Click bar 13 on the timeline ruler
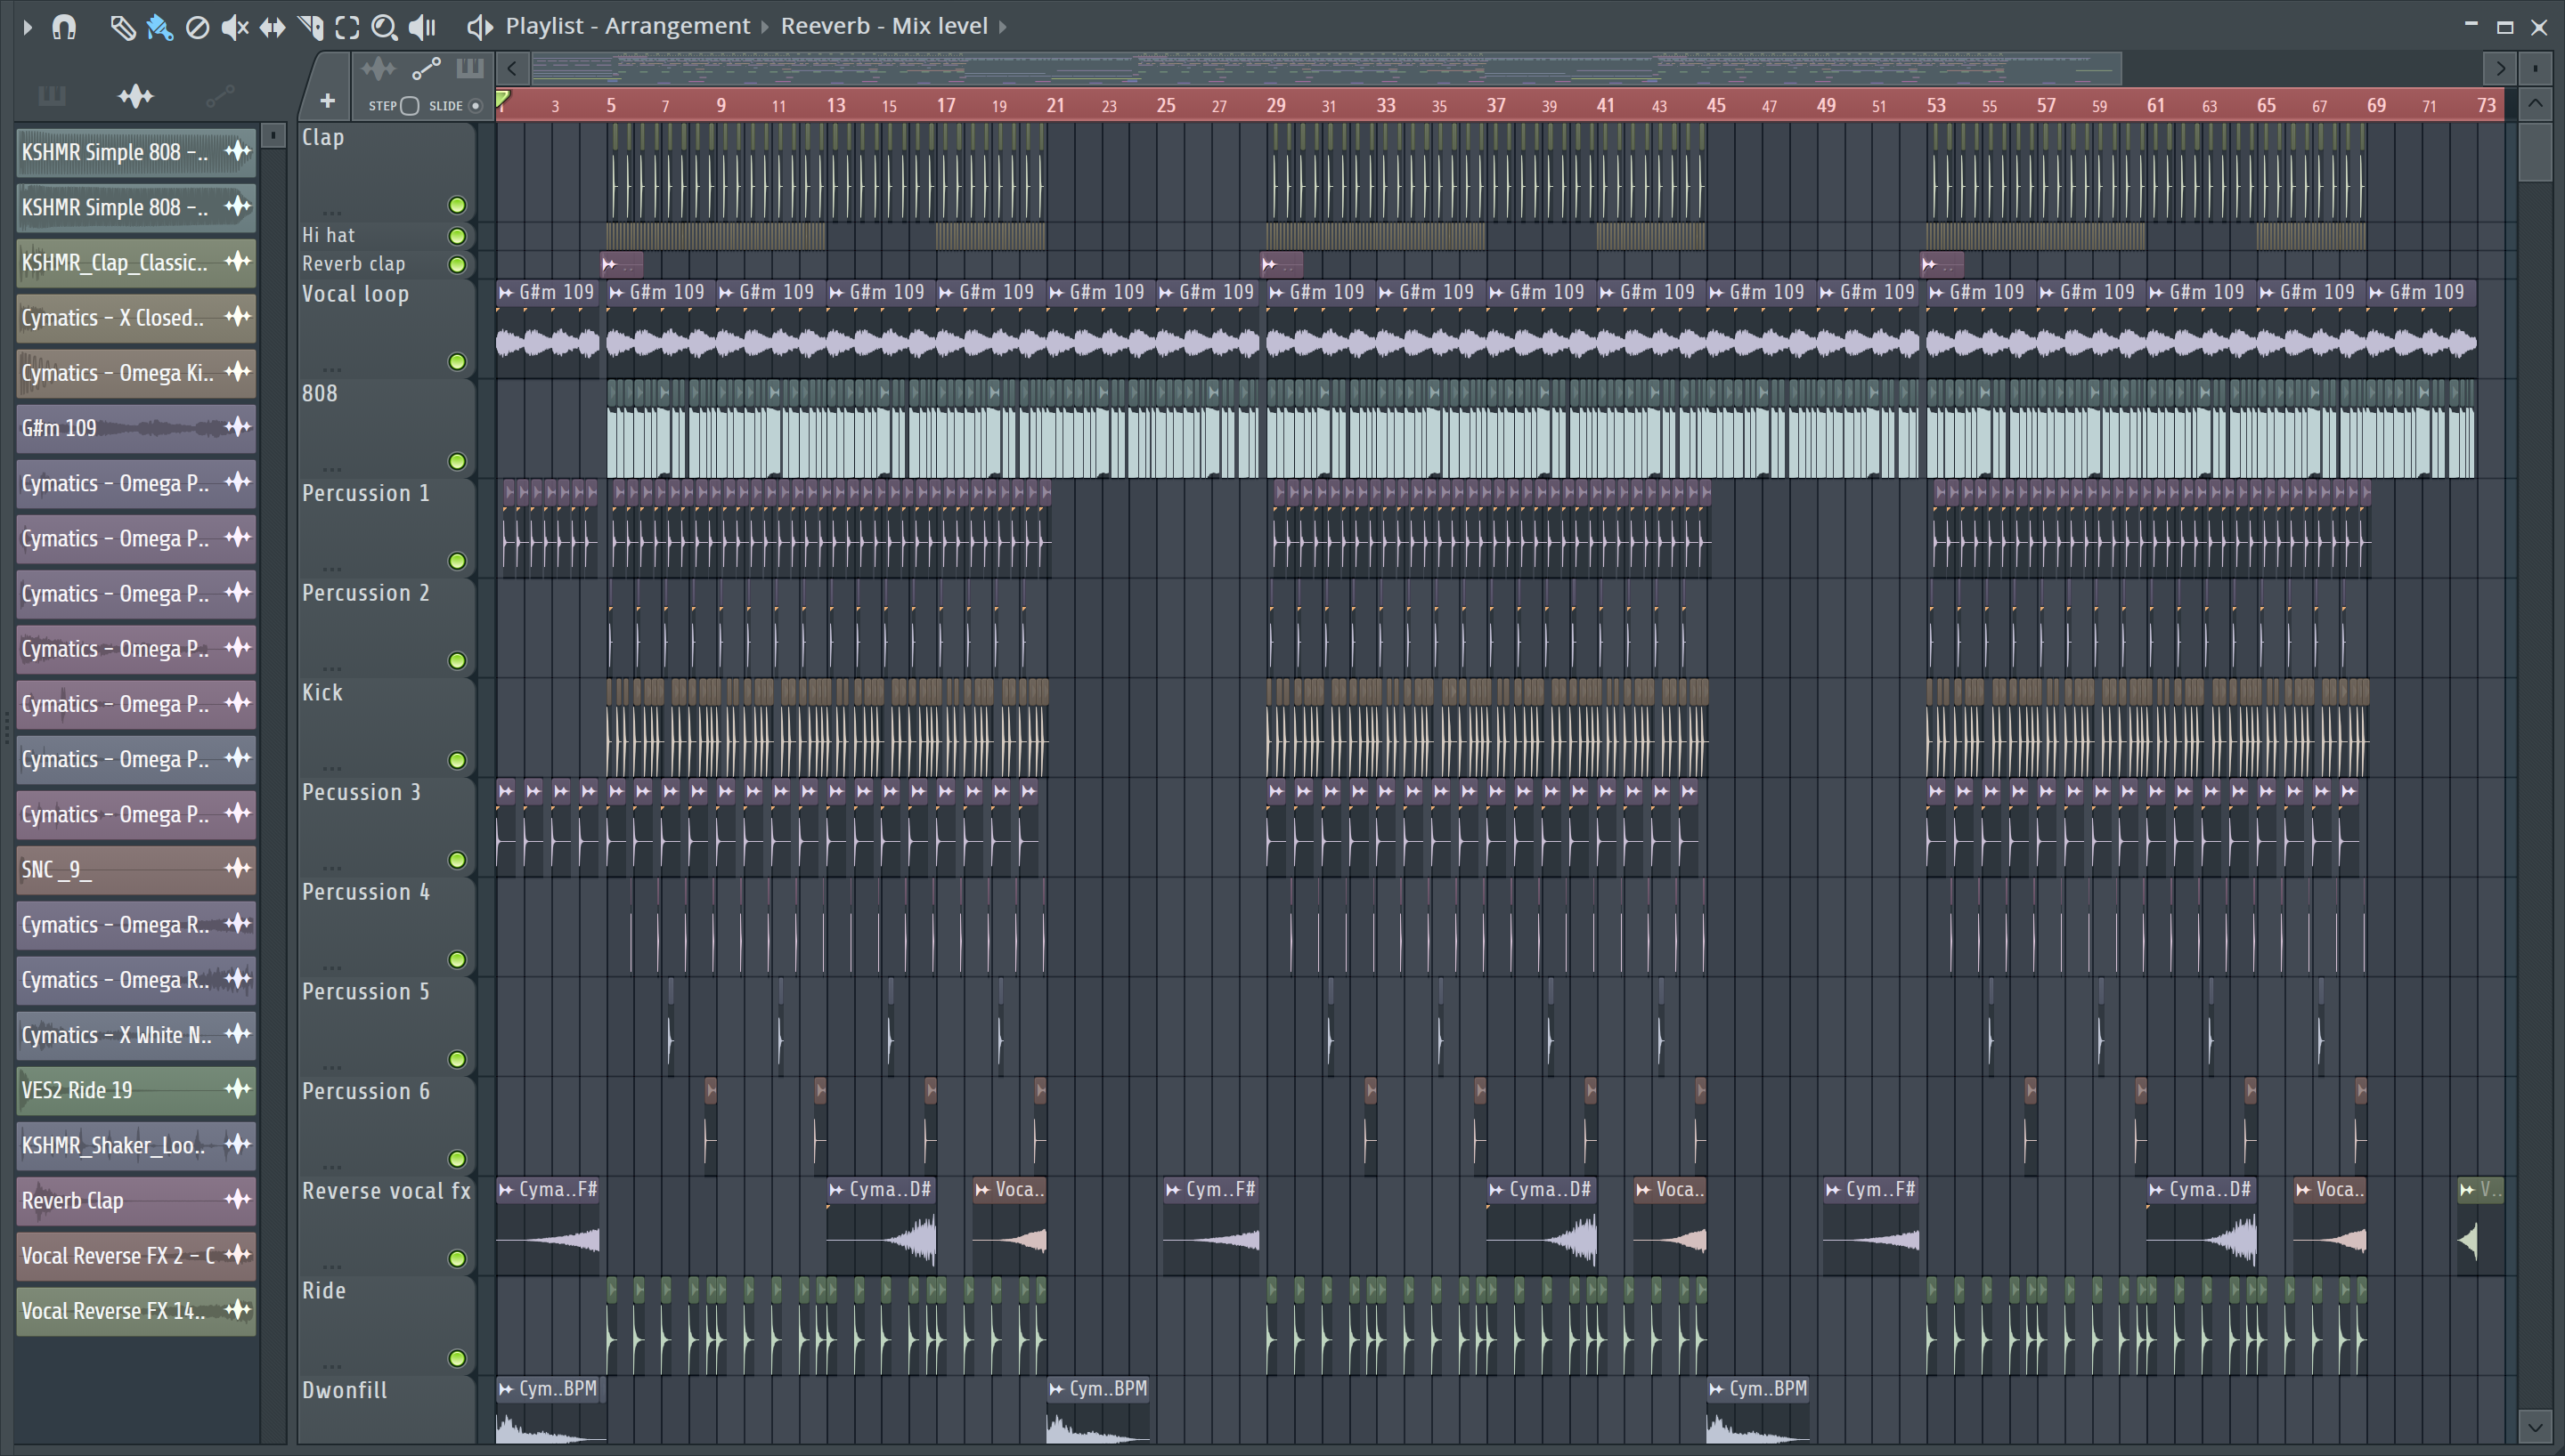The width and height of the screenshot is (2565, 1456). click(835, 105)
